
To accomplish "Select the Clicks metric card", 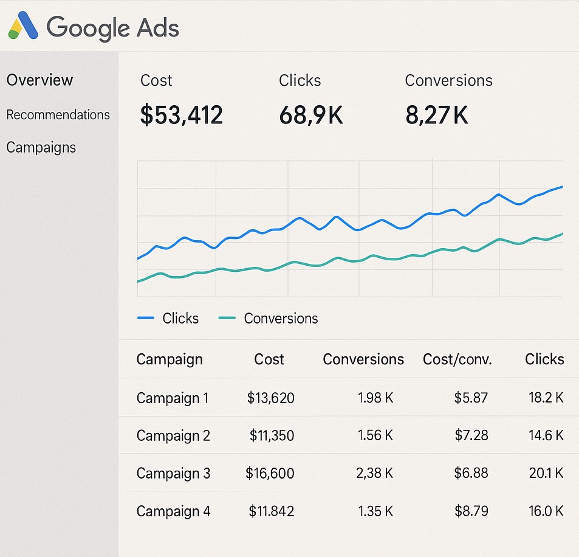I will tap(310, 100).
